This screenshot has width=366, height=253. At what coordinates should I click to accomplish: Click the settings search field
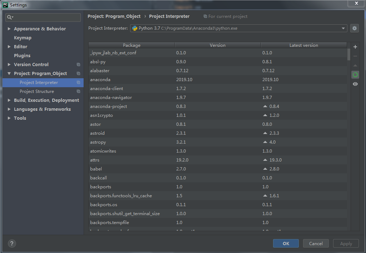pyautogui.click(x=43, y=17)
